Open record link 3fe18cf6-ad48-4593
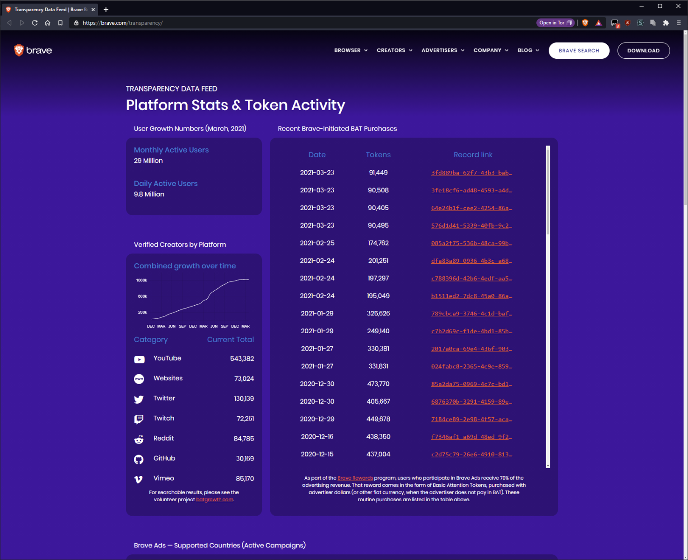The image size is (688, 560). click(x=471, y=190)
